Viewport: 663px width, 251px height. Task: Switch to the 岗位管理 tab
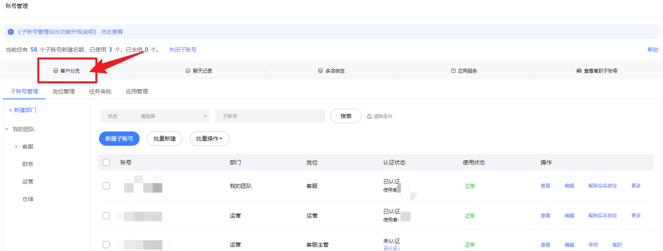pos(64,91)
